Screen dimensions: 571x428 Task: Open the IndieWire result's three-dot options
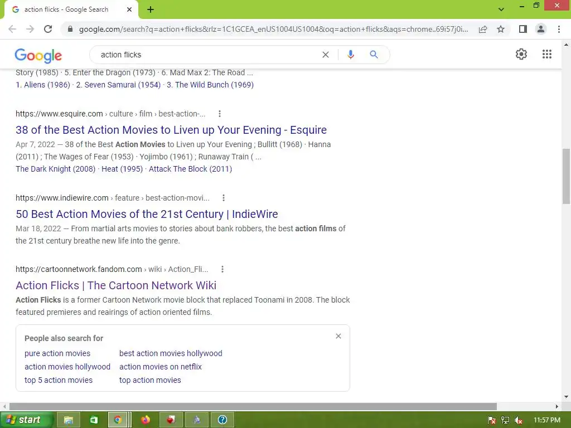pyautogui.click(x=224, y=198)
